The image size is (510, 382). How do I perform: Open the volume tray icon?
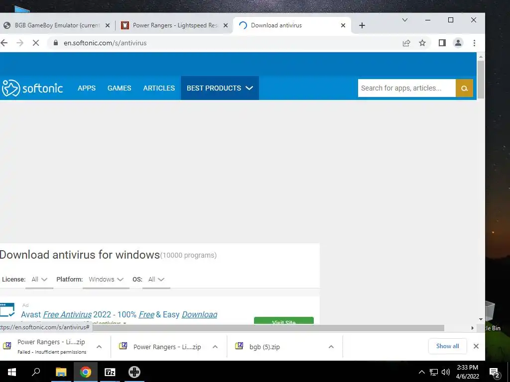pyautogui.click(x=446, y=372)
